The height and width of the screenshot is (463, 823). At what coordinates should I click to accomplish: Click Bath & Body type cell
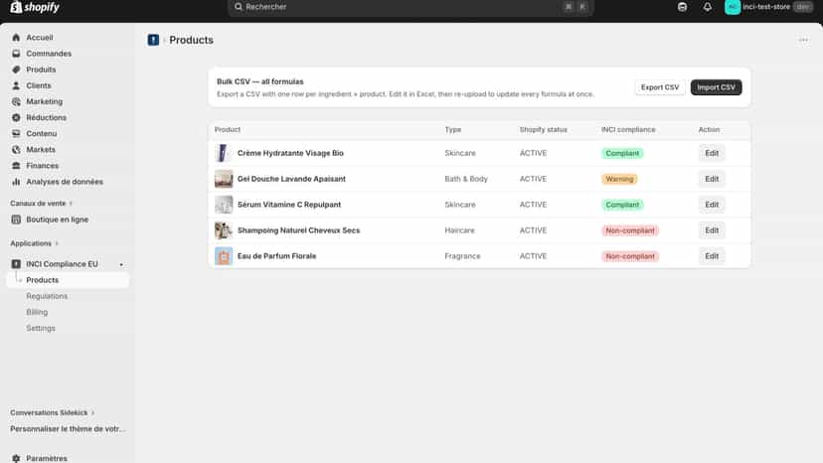click(x=466, y=179)
